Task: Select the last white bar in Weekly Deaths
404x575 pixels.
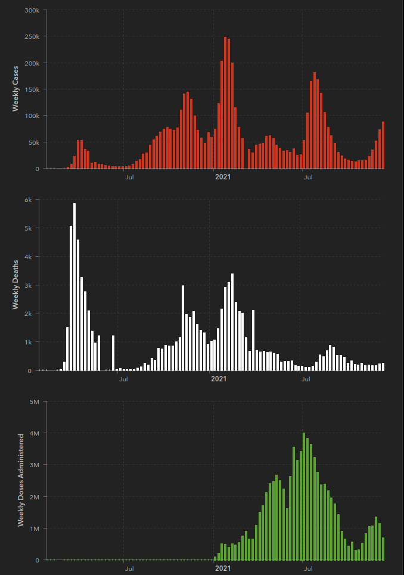Action: 383,367
